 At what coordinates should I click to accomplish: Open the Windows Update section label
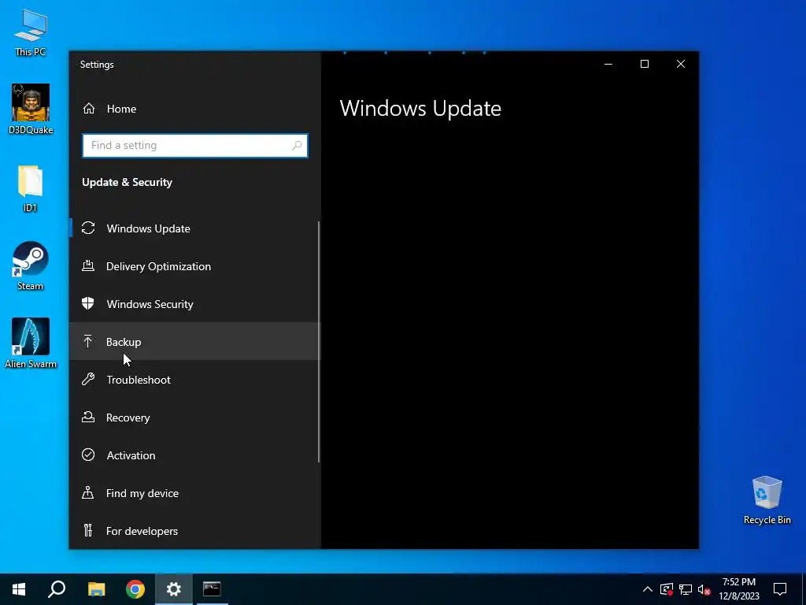149,228
